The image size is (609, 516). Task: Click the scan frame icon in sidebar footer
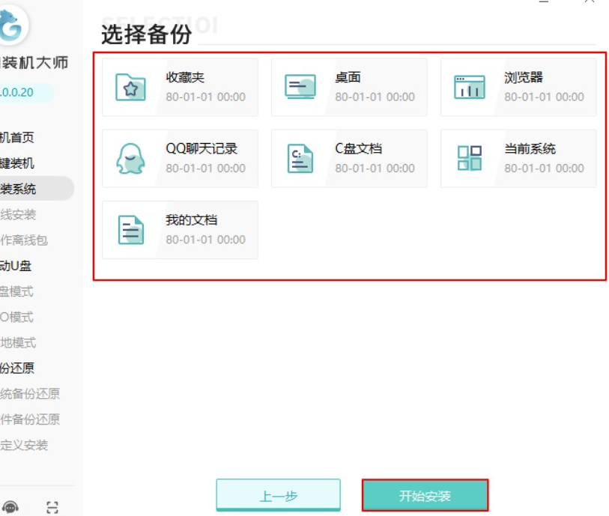click(52, 507)
